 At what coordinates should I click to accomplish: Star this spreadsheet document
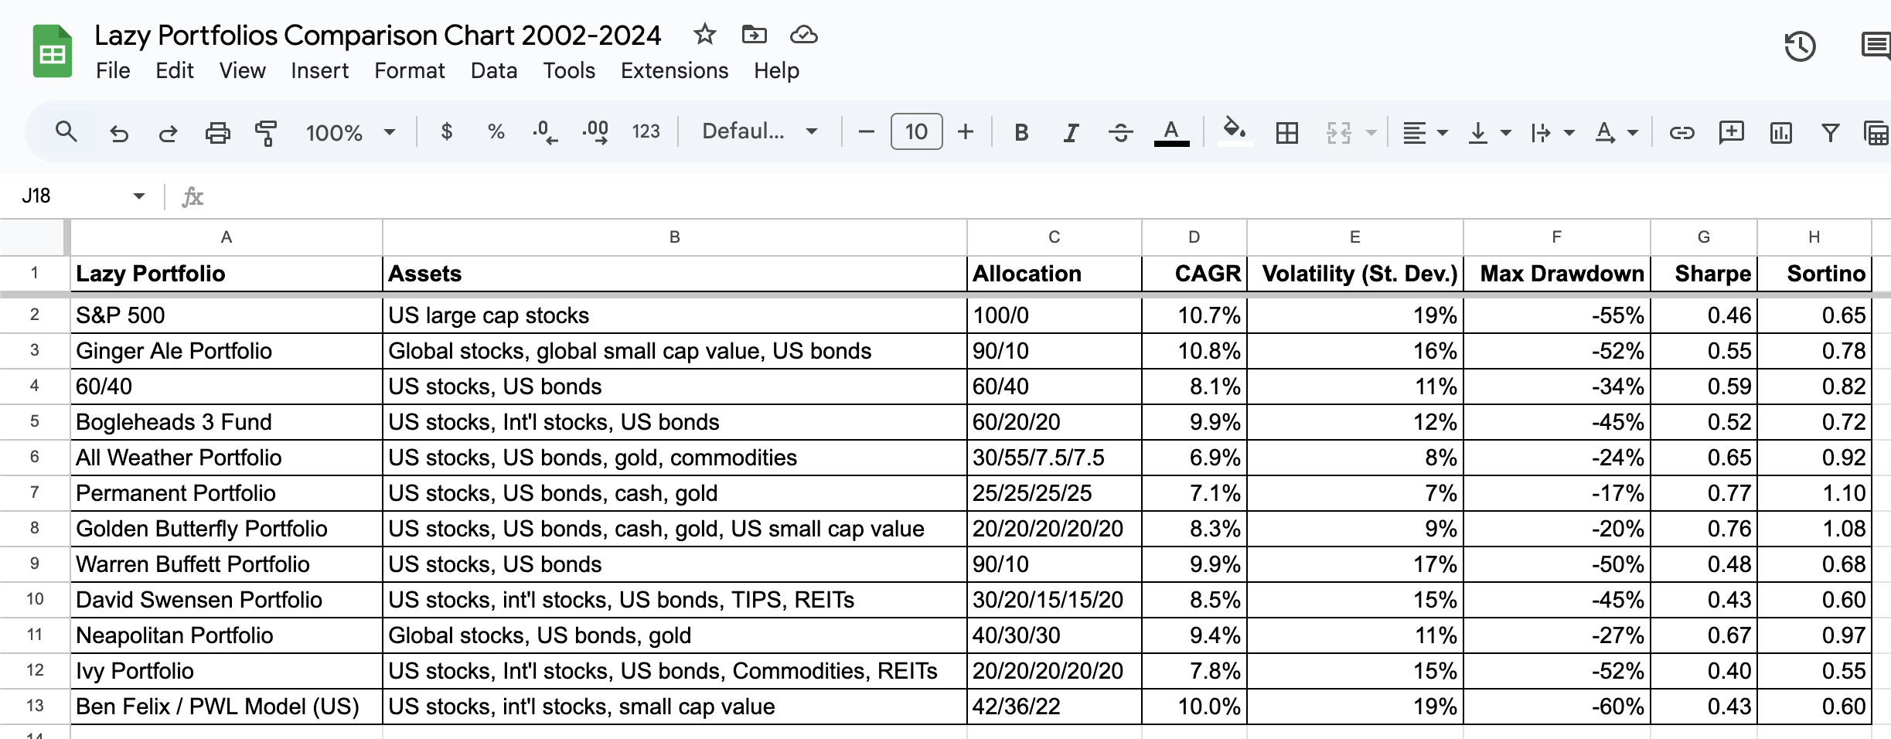coord(704,35)
